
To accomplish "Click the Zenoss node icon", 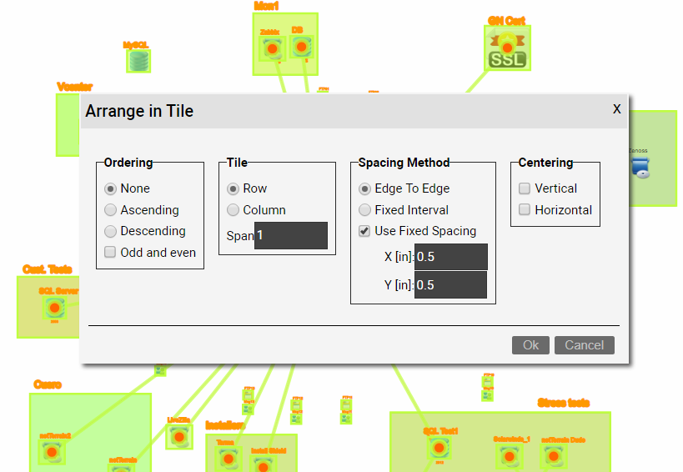I will (x=640, y=167).
